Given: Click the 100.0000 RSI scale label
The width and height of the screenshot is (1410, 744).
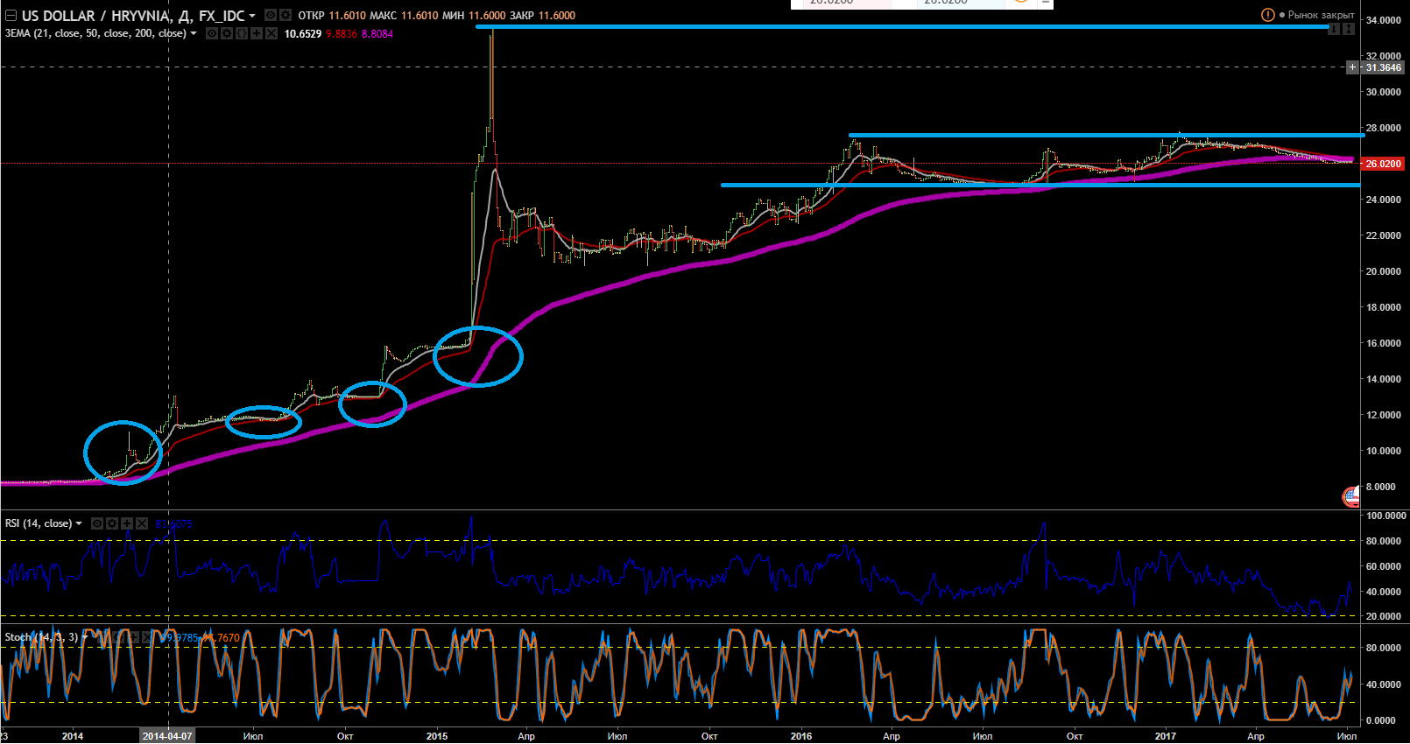Looking at the screenshot, I should (1386, 516).
